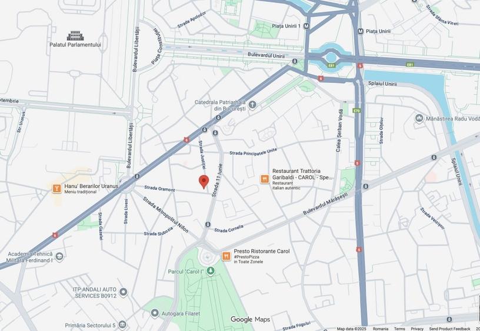Click Send Product Feedback link

click(449, 329)
